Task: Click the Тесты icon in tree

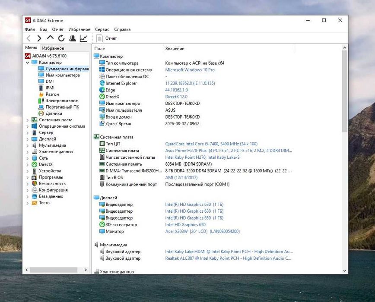Action: 35,203
